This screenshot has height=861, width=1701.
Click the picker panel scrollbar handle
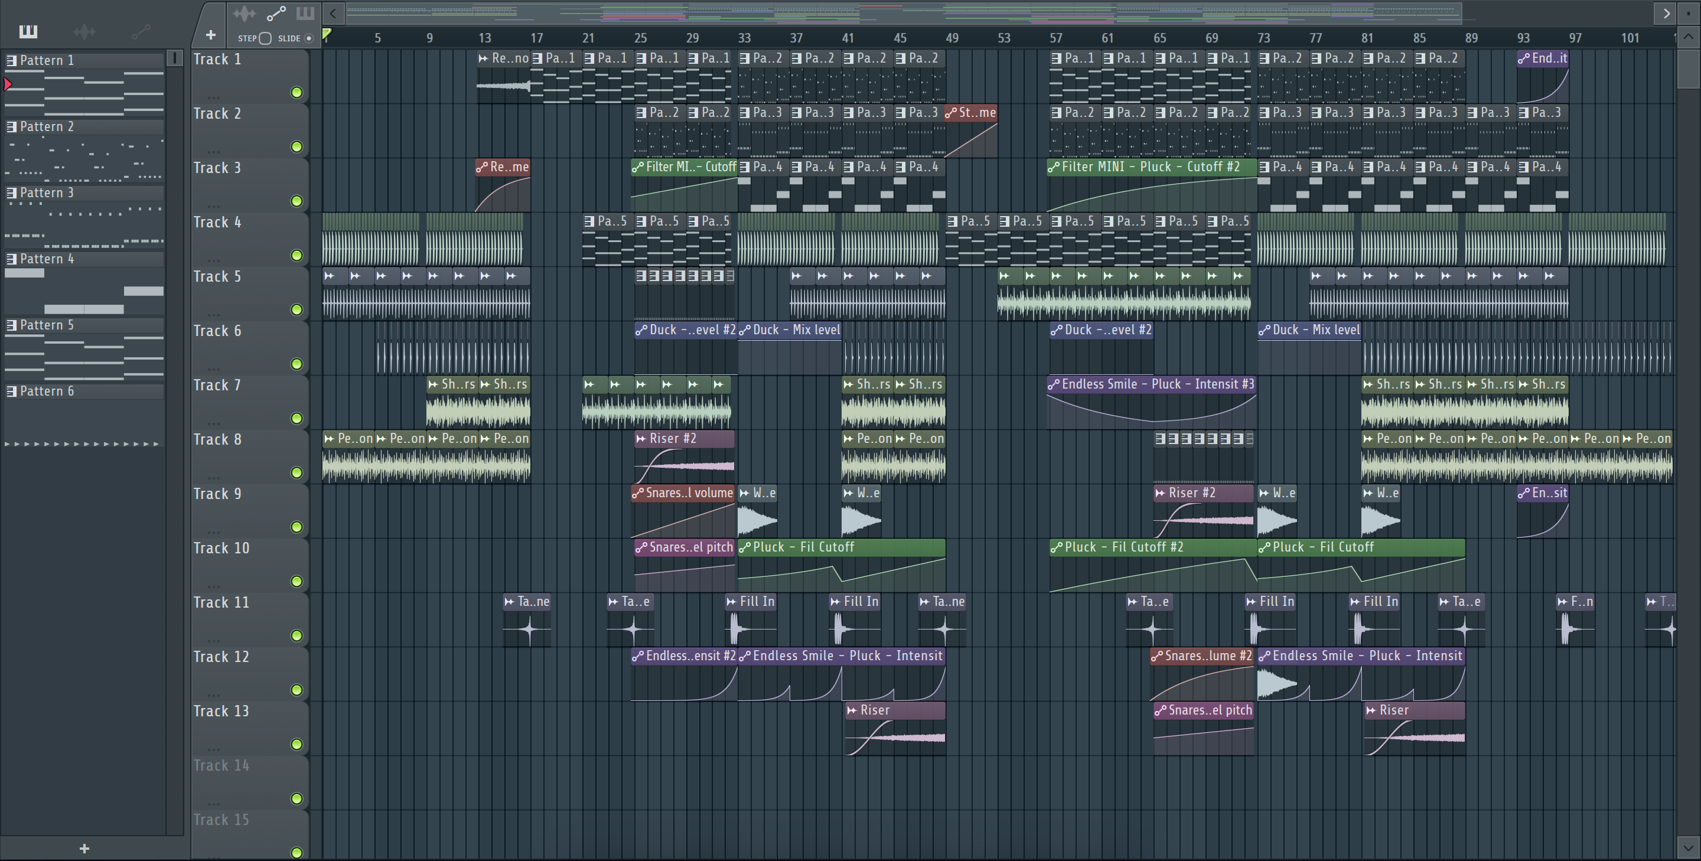click(x=174, y=58)
